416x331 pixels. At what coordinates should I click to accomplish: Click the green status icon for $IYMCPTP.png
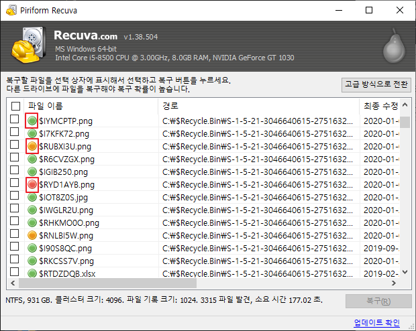point(32,121)
